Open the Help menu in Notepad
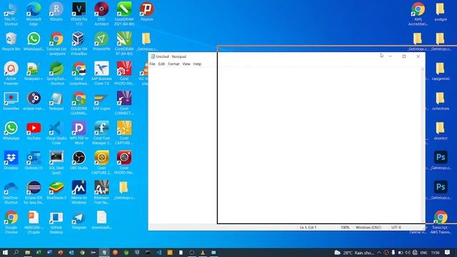Screen dimensions: 457x257 pos(197,64)
